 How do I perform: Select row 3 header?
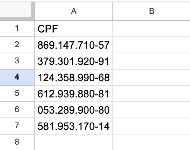point(17,61)
